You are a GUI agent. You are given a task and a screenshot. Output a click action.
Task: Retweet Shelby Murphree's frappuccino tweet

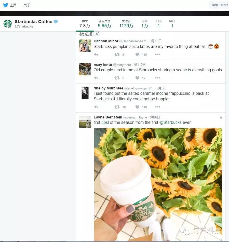pos(117,107)
